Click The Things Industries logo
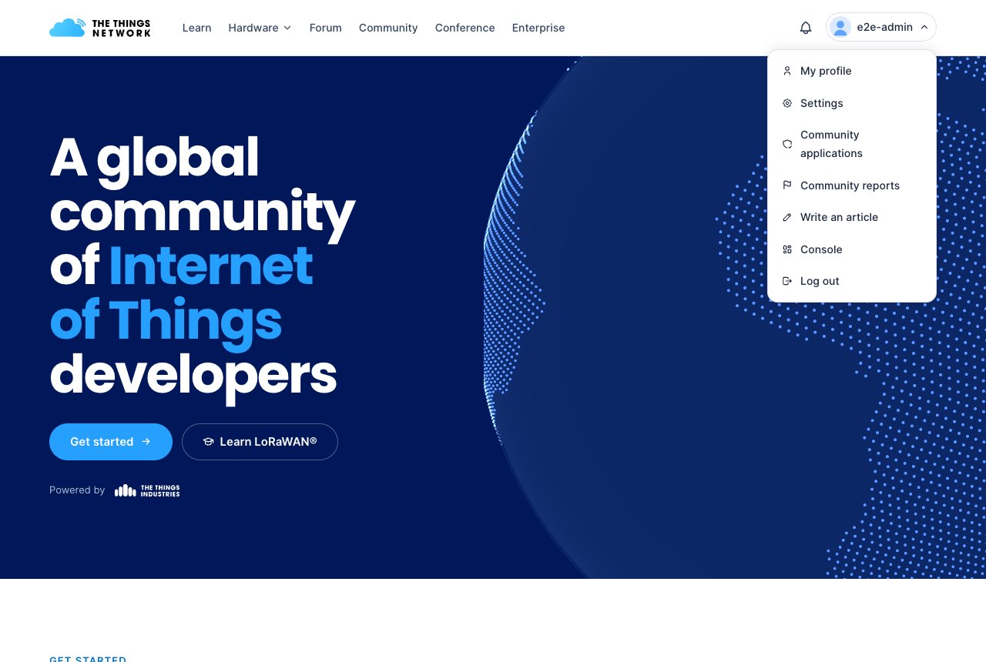Image resolution: width=986 pixels, height=662 pixels. click(x=147, y=490)
